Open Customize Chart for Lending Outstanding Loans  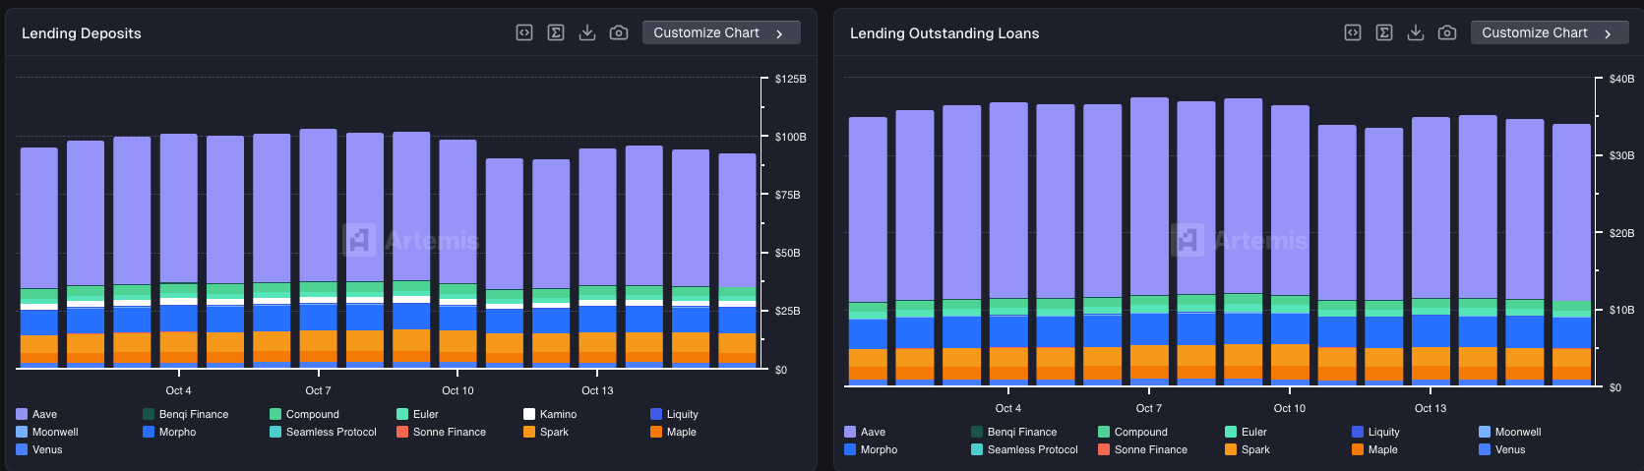pos(1550,32)
